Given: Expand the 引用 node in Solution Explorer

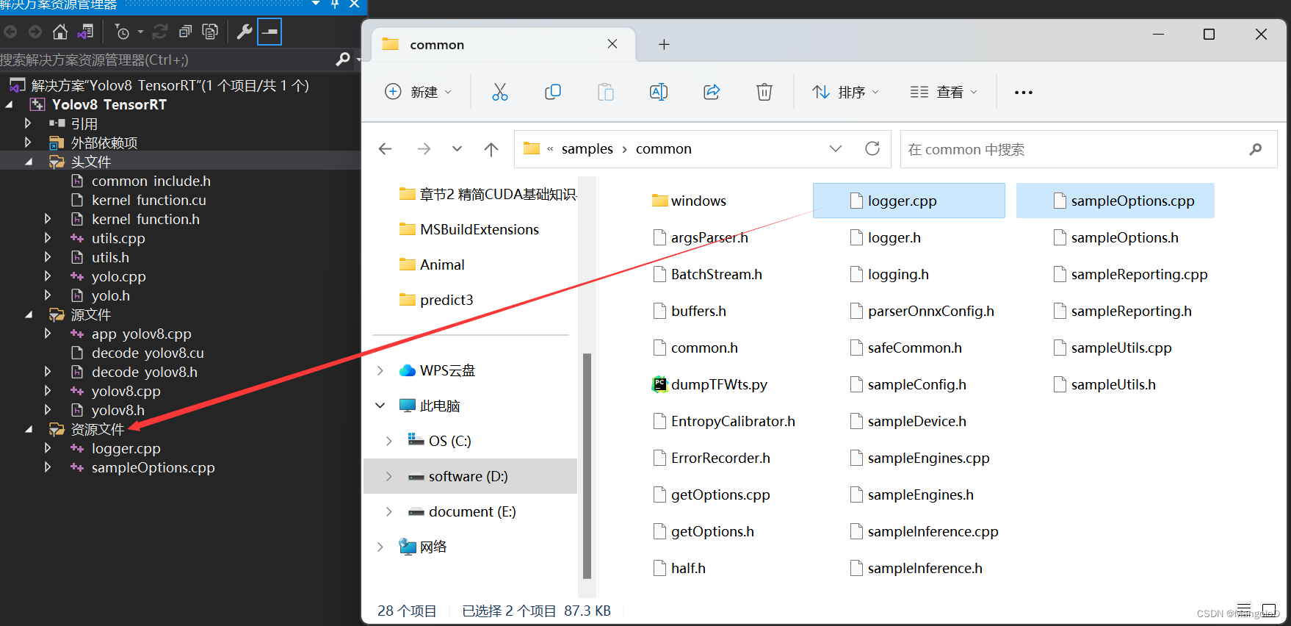Looking at the screenshot, I should [28, 123].
